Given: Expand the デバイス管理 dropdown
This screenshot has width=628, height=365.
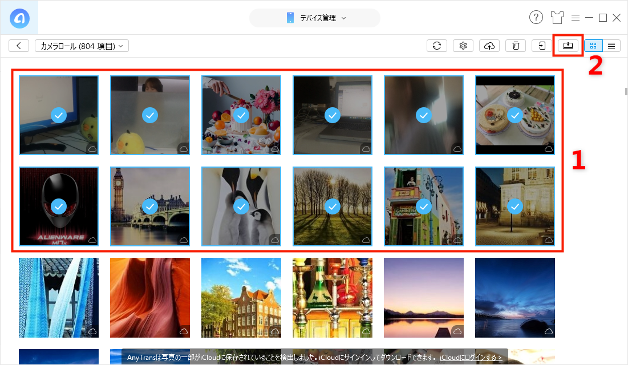Looking at the screenshot, I should [x=314, y=18].
